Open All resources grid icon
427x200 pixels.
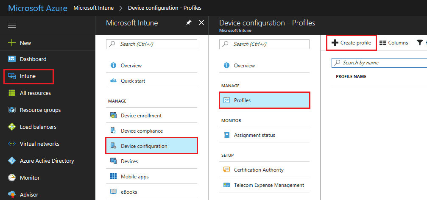tap(12, 93)
